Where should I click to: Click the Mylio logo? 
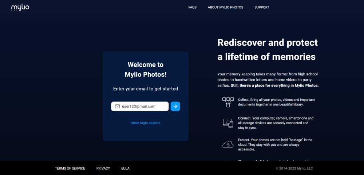(x=20, y=8)
